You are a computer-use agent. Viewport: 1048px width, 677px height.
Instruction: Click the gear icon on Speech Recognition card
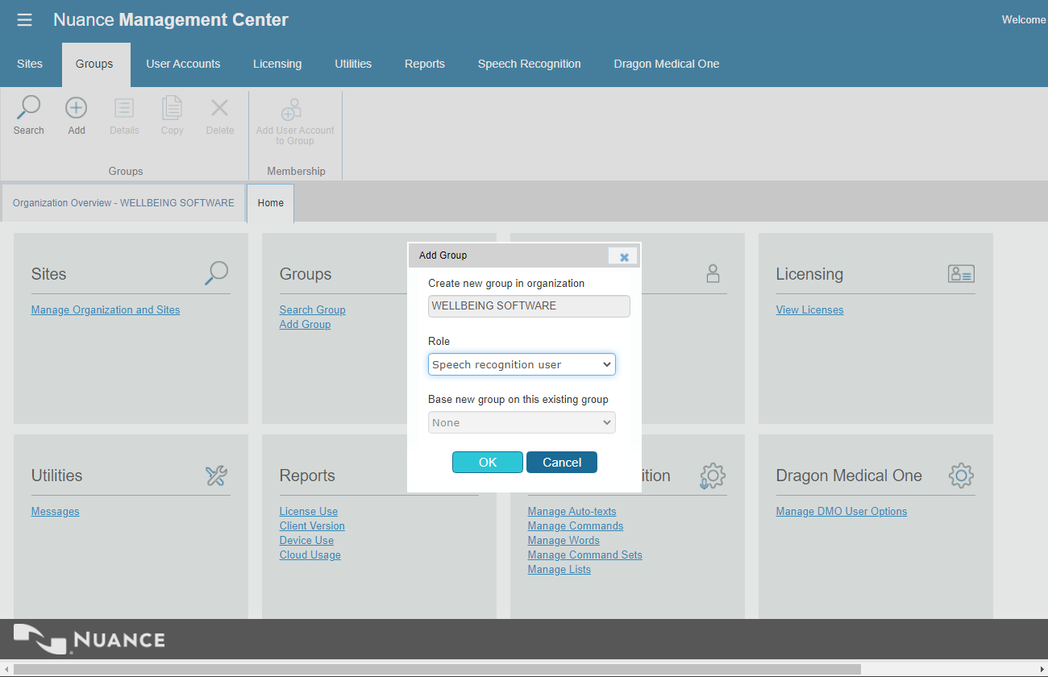tap(713, 476)
